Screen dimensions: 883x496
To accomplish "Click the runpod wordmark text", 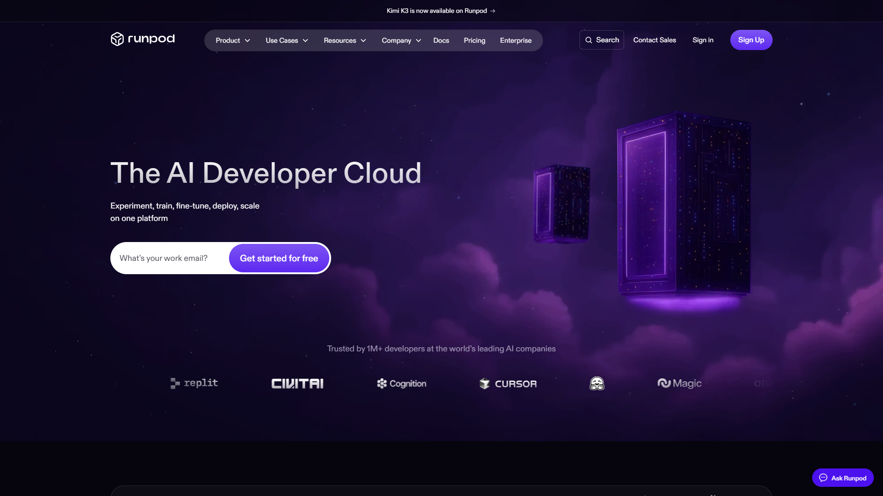I will coord(151,39).
